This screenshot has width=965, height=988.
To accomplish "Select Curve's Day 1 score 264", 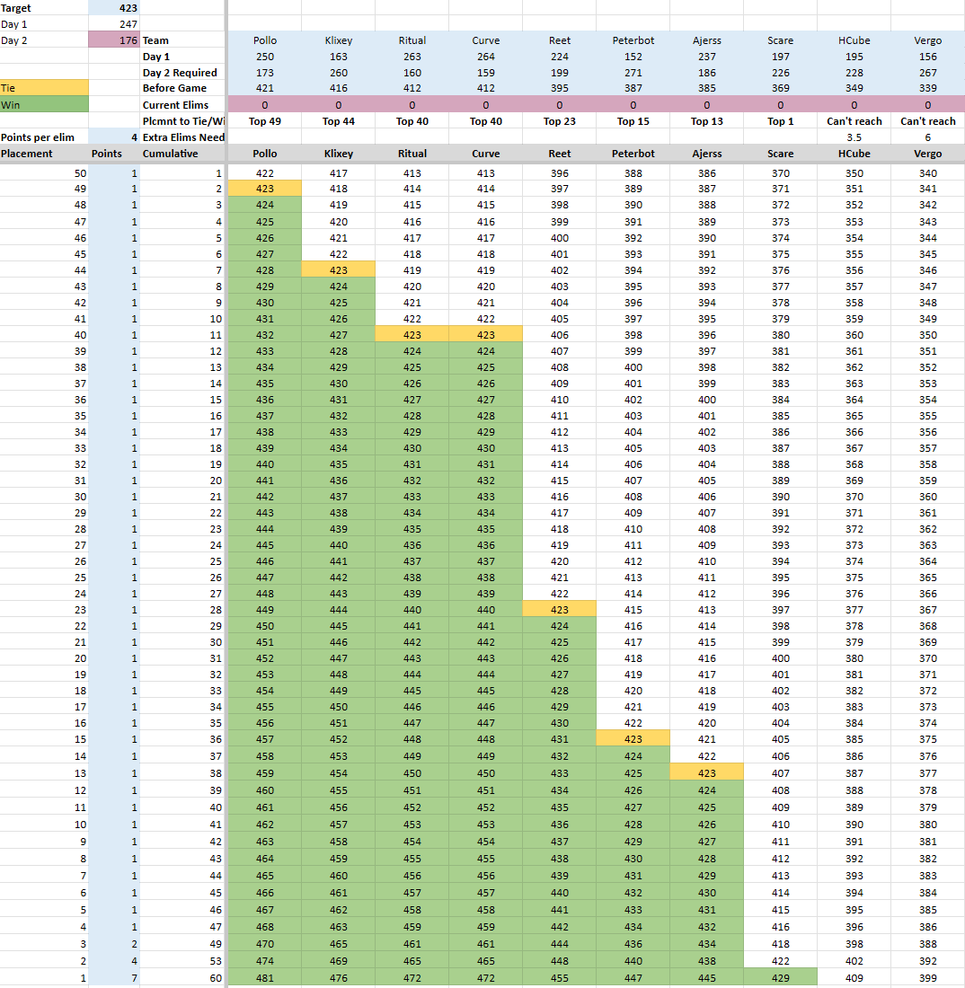I will (486, 57).
